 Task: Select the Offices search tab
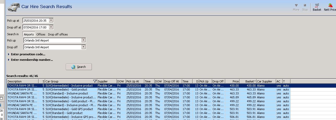coord(41,34)
